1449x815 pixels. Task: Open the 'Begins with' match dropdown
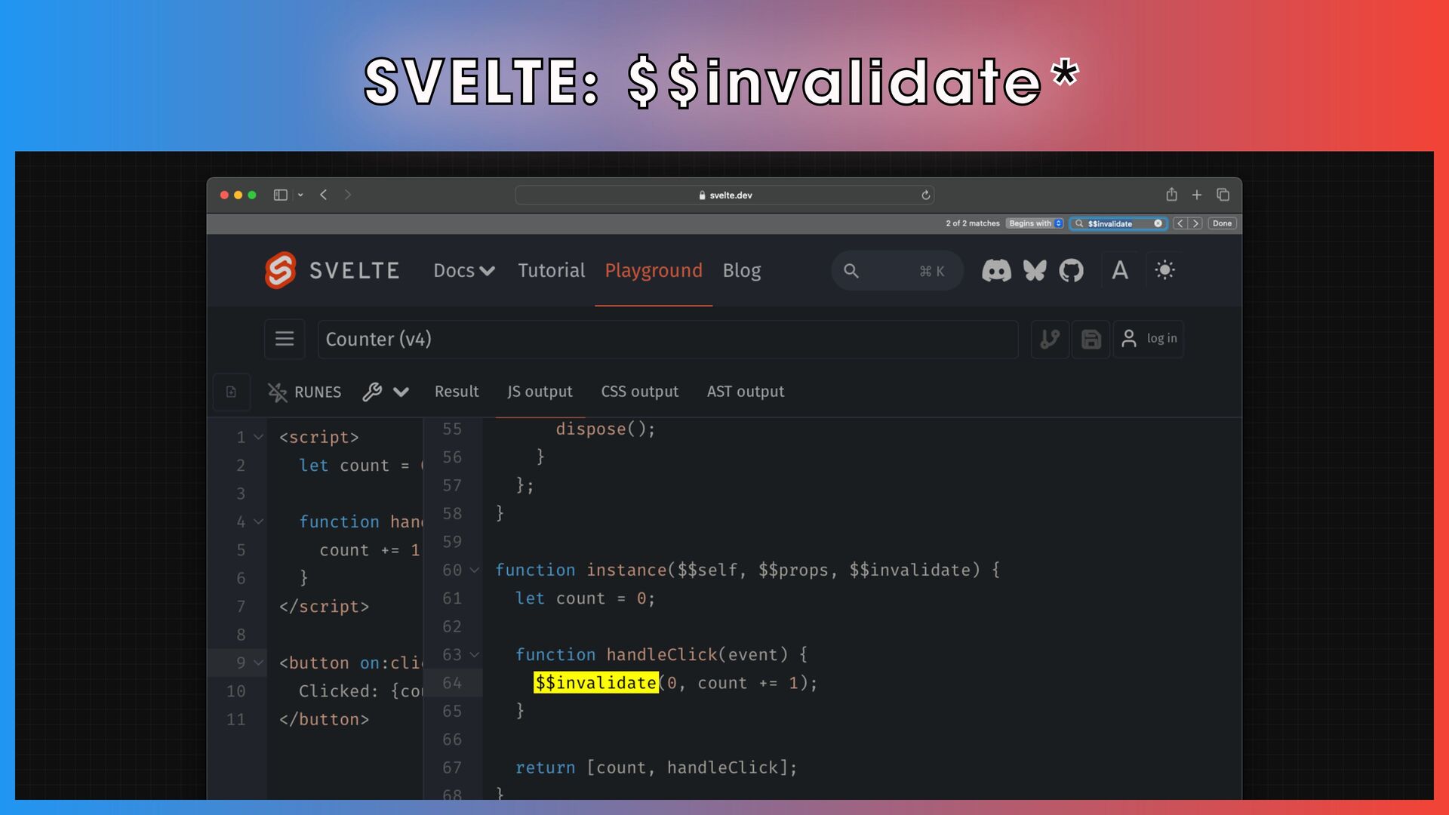[1035, 223]
